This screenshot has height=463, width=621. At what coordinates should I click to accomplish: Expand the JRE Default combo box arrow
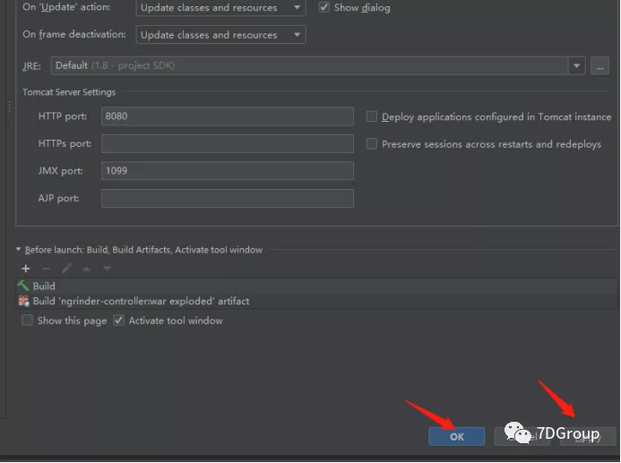coord(577,65)
